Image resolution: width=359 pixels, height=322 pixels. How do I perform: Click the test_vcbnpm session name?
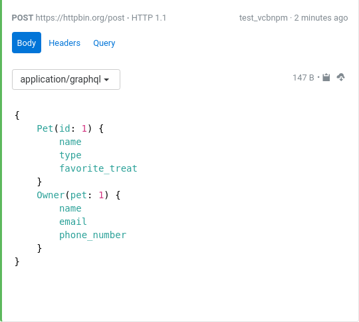click(263, 18)
